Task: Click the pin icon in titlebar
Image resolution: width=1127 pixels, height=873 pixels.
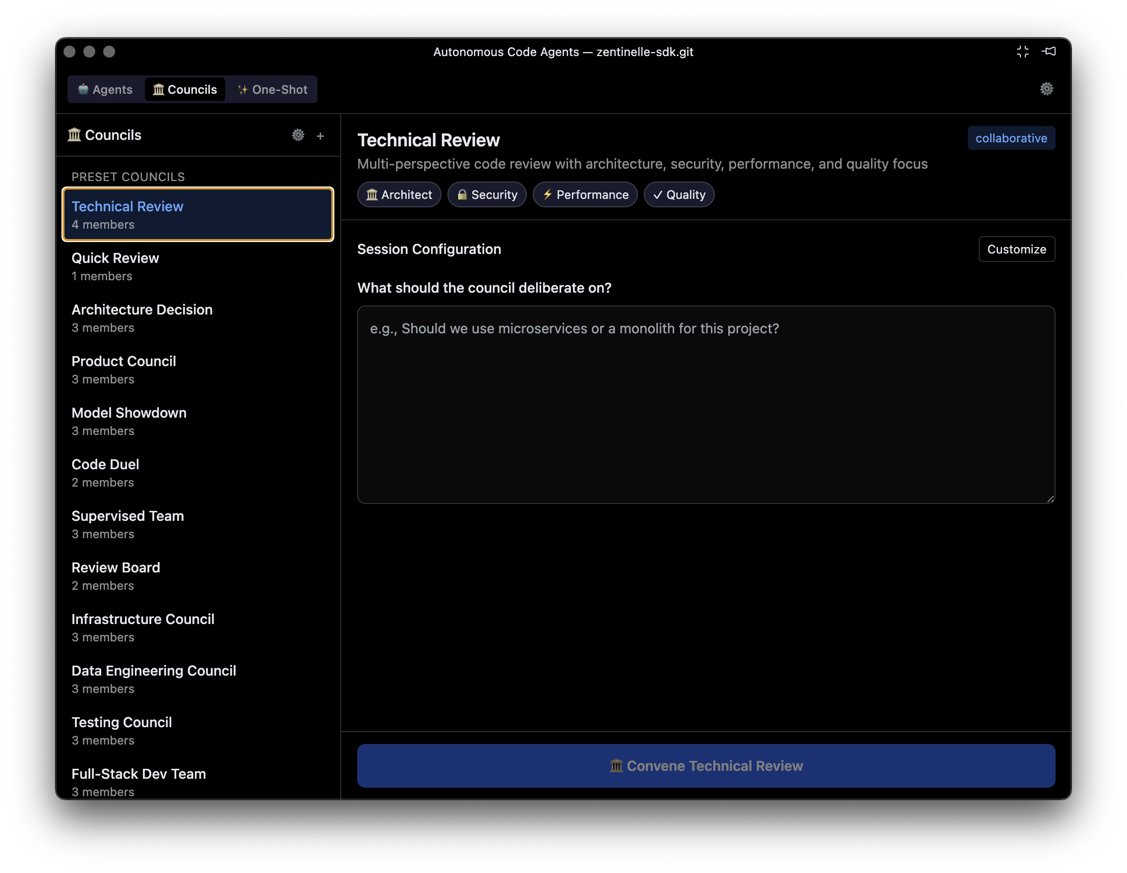Action: 1049,51
